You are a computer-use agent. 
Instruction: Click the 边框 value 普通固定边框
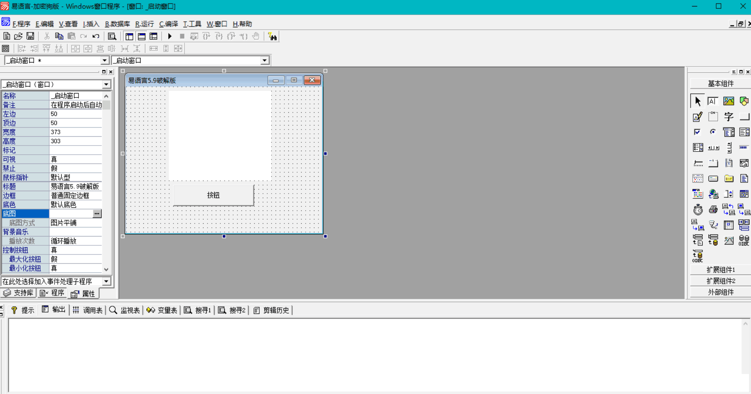tap(75, 196)
